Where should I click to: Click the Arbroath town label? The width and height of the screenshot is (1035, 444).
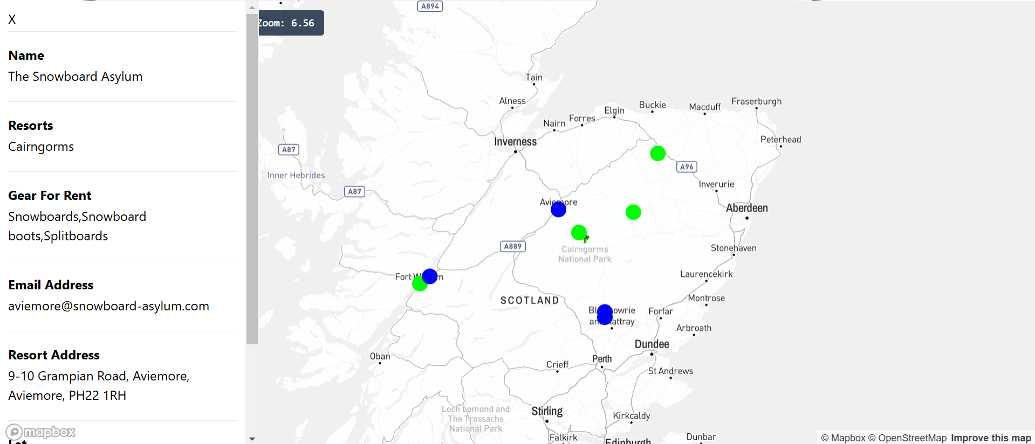pos(694,328)
